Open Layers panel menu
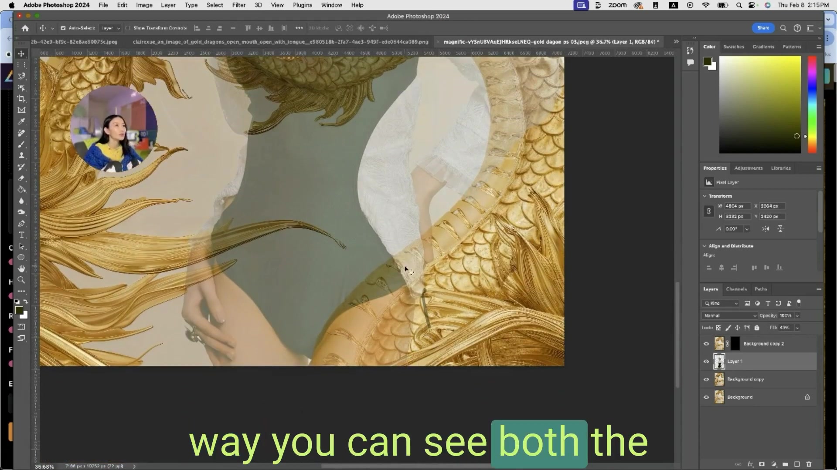The height and width of the screenshot is (470, 837). [819, 289]
